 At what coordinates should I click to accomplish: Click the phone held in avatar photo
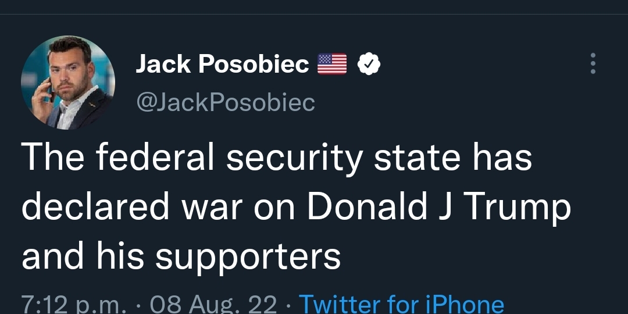click(x=51, y=90)
